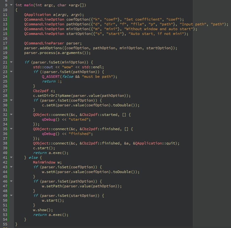Collapse the if miniOption block on line 21
This screenshot has width=231, height=228.
coord(11,62)
